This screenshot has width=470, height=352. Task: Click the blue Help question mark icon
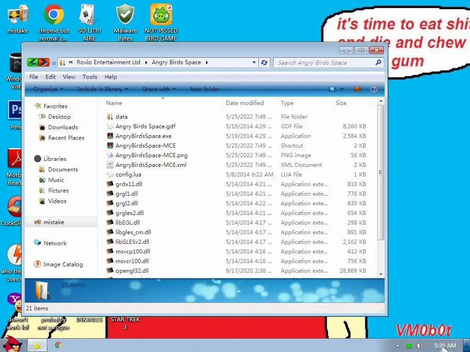pyautogui.click(x=374, y=89)
